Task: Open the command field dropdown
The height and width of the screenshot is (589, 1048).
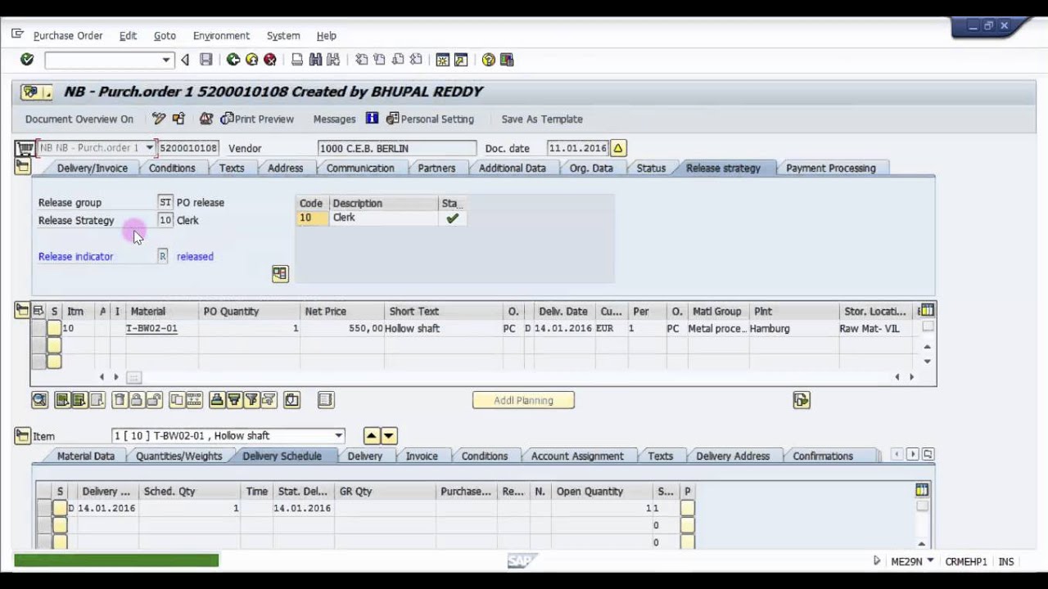Action: 165,60
